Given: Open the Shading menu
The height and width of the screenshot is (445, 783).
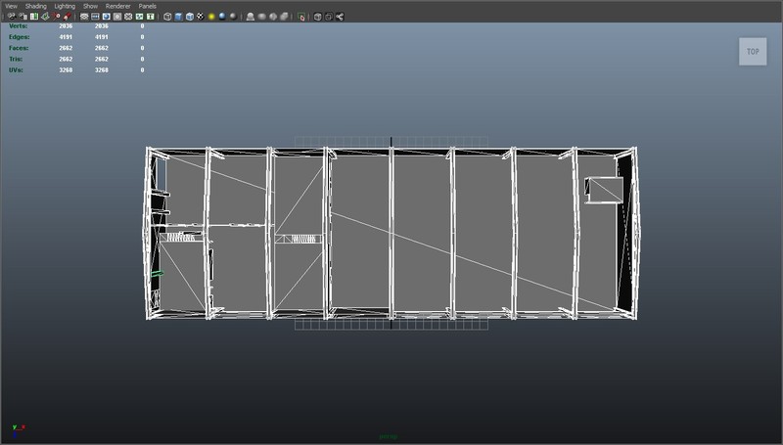Looking at the screenshot, I should (35, 6).
